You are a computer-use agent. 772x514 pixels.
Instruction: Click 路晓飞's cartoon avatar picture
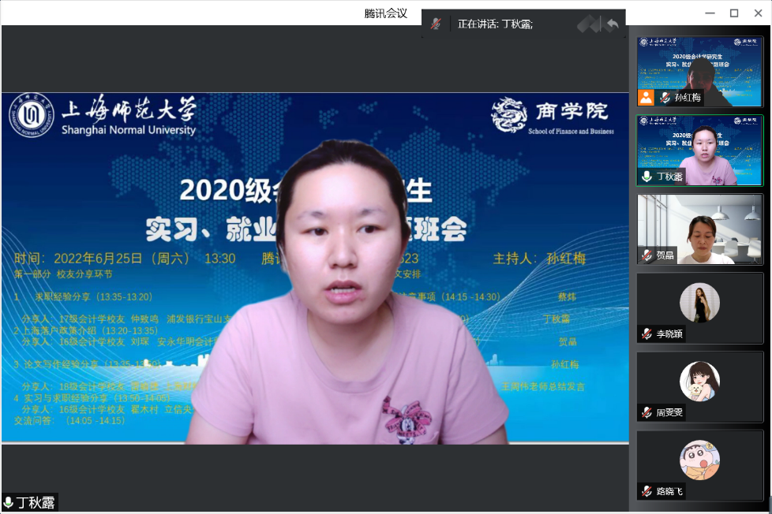click(699, 460)
